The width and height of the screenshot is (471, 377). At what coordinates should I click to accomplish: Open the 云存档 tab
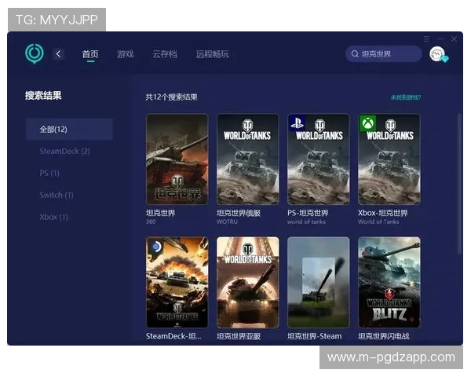tap(165, 54)
